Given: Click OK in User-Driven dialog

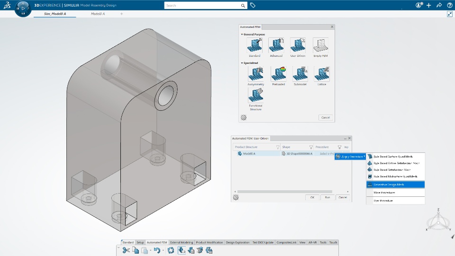Looking at the screenshot, I should [x=312, y=197].
